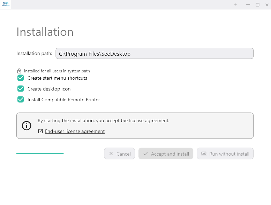Click the information circle icon
Image resolution: width=271 pixels, height=205 pixels.
coord(27,126)
